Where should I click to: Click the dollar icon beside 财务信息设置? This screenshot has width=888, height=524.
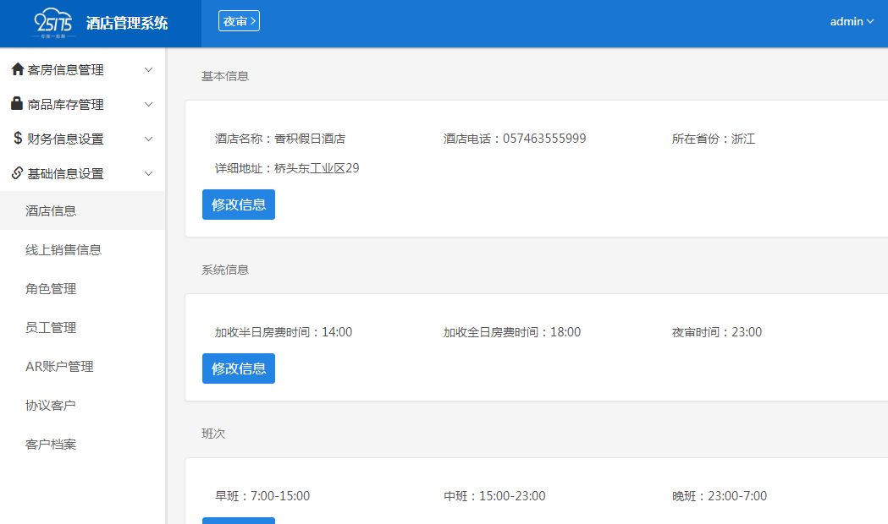(18, 138)
